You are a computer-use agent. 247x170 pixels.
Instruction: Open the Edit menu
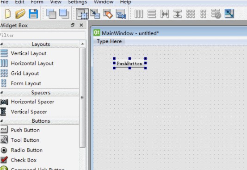(x=19, y=2)
